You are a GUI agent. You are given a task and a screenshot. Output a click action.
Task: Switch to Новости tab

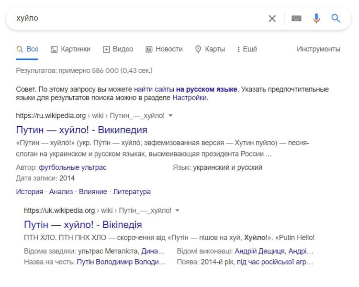pyautogui.click(x=164, y=49)
